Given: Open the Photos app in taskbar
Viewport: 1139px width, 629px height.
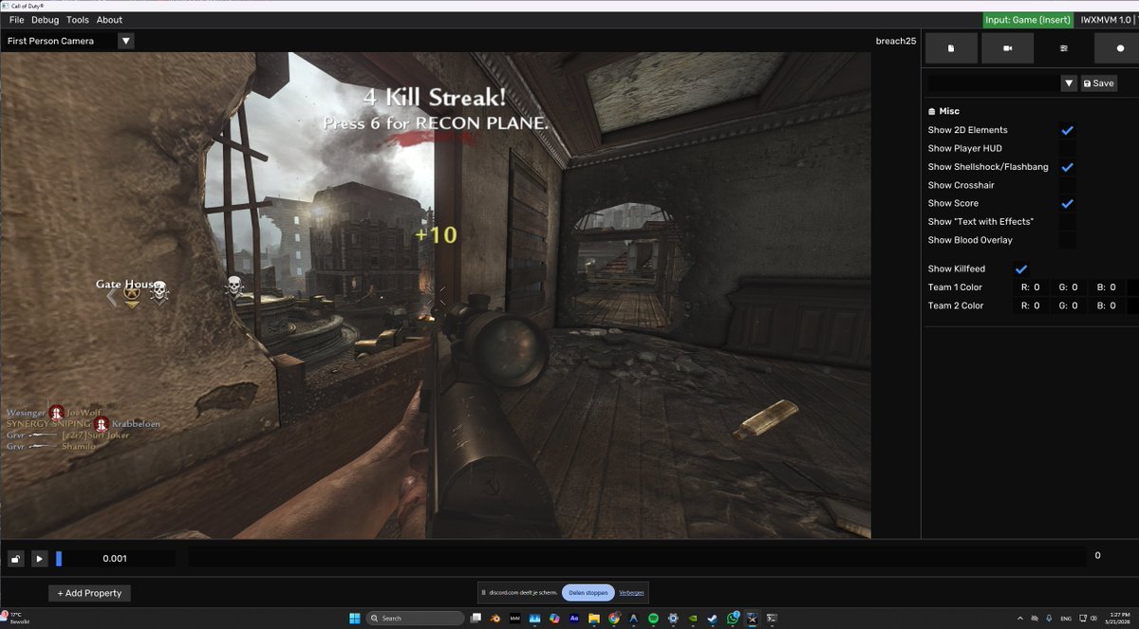Looking at the screenshot, I should [x=534, y=619].
